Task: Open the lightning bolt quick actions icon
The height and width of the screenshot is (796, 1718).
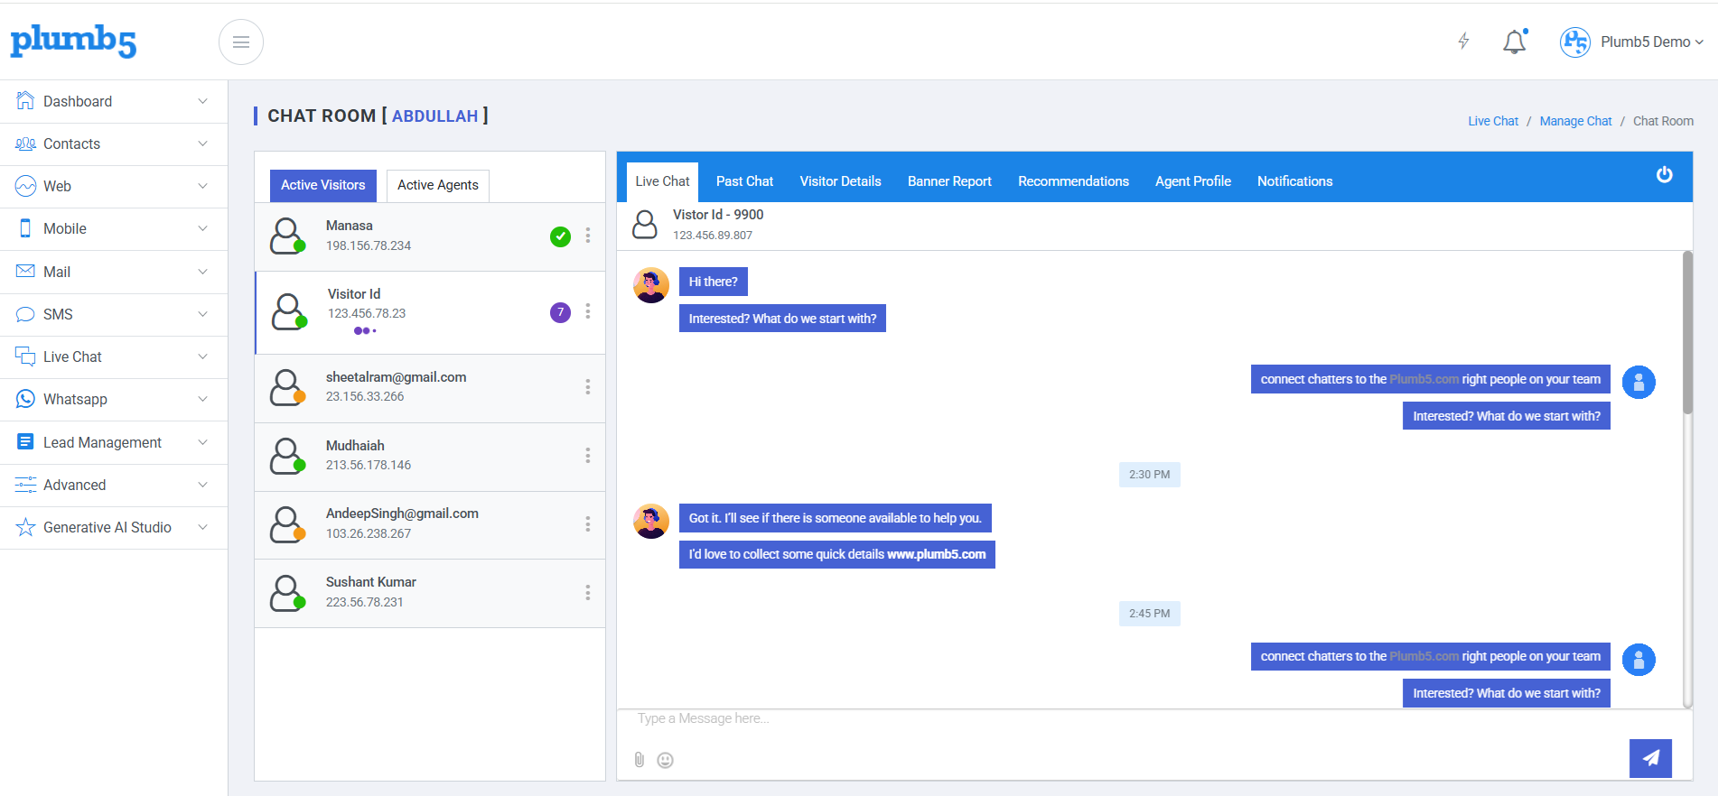Action: point(1464,42)
